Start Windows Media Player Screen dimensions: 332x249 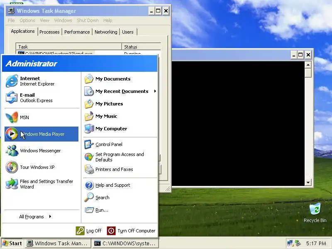coord(41,134)
